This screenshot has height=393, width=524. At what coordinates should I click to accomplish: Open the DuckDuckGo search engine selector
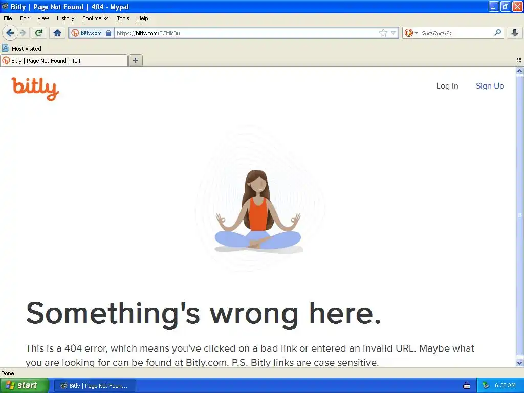411,33
